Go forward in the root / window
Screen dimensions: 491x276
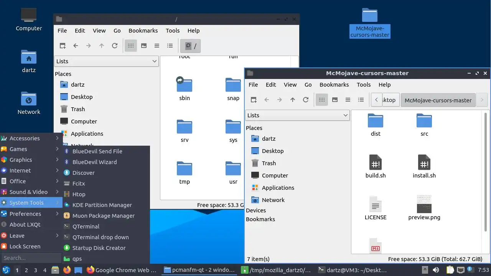coord(89,46)
